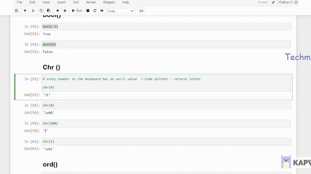Save and checkpoint the notebook
Screen dimensions: 311x174
click(17, 11)
